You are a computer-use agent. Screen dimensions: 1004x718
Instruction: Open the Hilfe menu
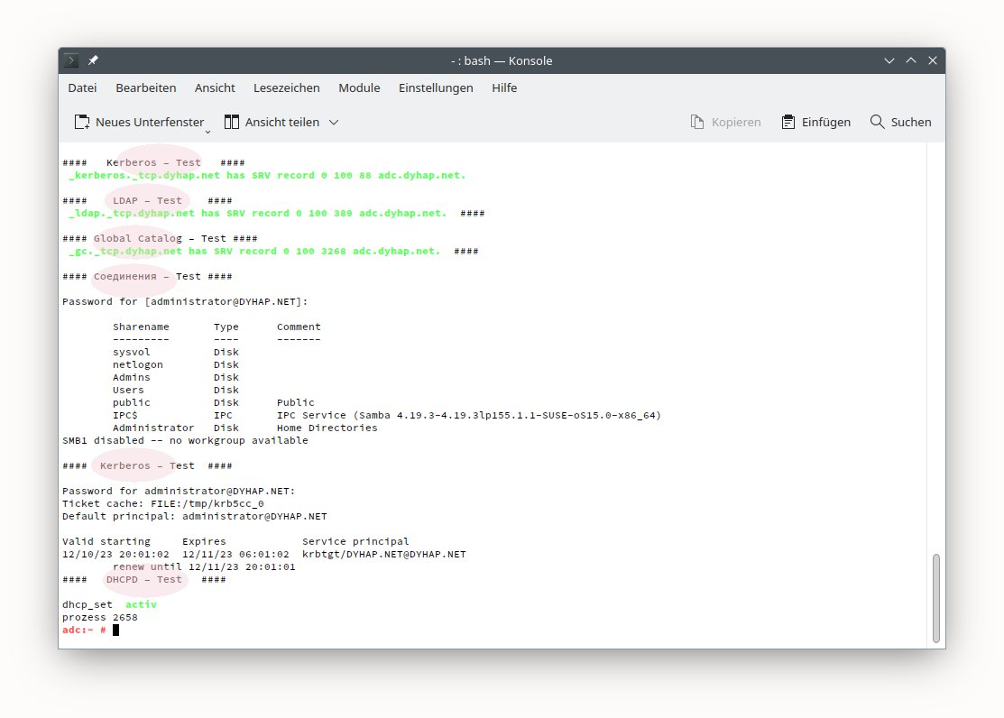[504, 87]
